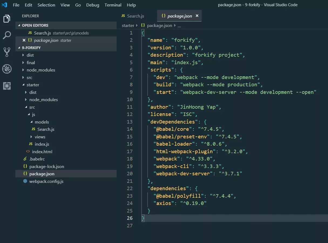This screenshot has height=243, width=328.
Task: Click line number 13 in the gutter
Action: 130,122
